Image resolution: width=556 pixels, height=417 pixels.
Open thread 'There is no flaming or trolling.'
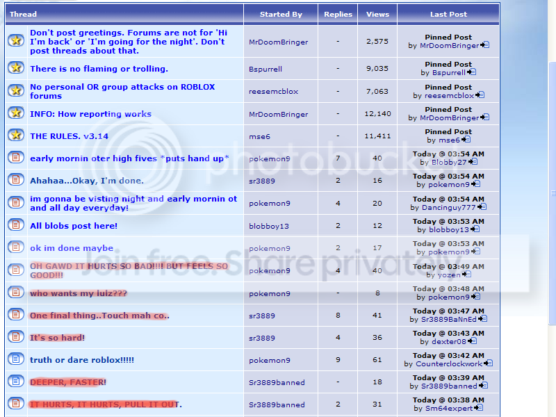click(99, 69)
